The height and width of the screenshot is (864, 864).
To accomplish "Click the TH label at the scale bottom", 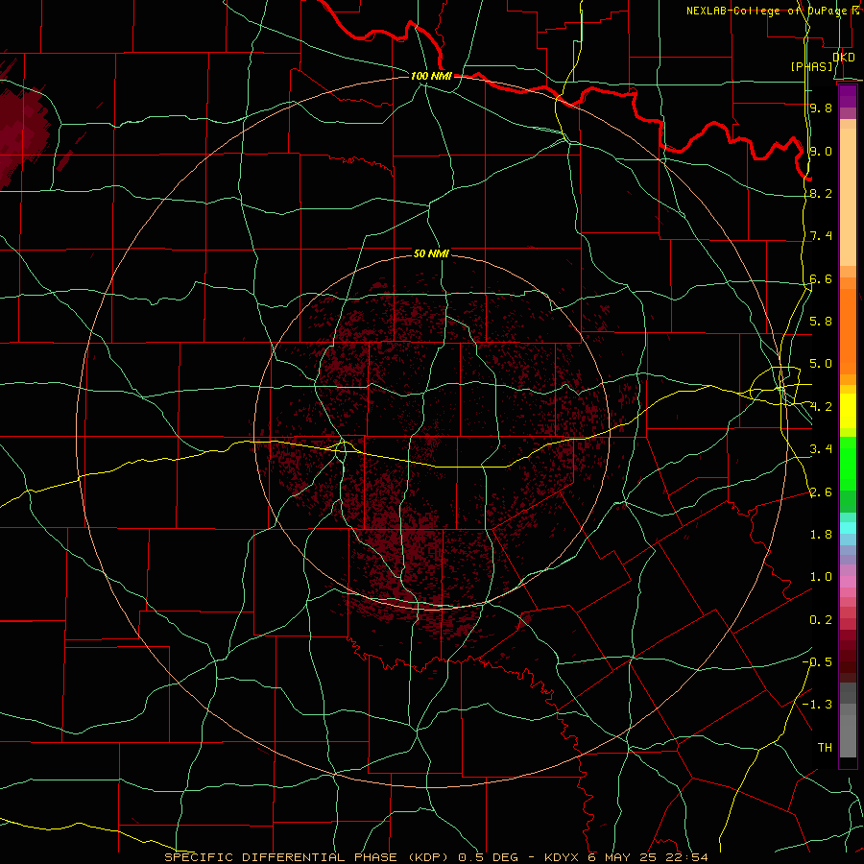I will [825, 748].
